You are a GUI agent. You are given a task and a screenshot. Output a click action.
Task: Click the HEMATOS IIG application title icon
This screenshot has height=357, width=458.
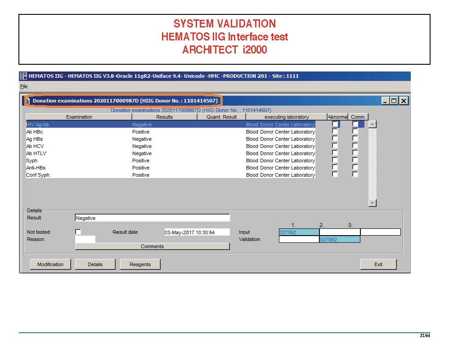23,76
